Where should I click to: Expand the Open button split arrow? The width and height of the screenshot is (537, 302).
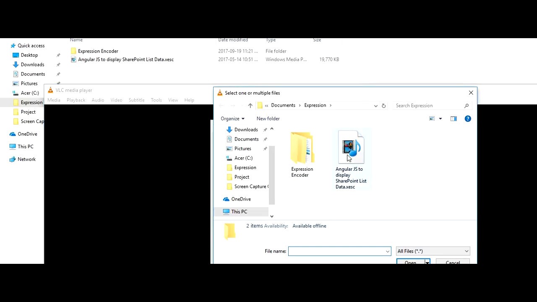pyautogui.click(x=427, y=262)
